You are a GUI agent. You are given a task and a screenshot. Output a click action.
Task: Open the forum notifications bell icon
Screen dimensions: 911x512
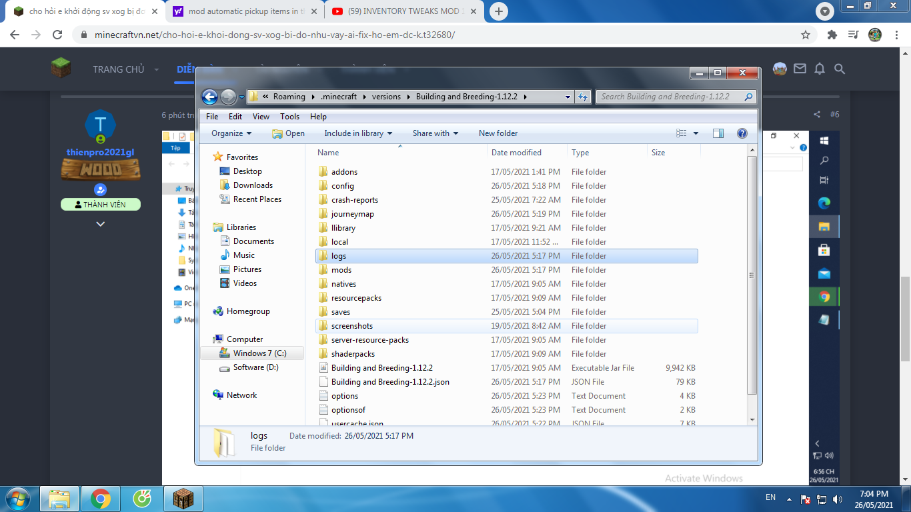coord(820,69)
